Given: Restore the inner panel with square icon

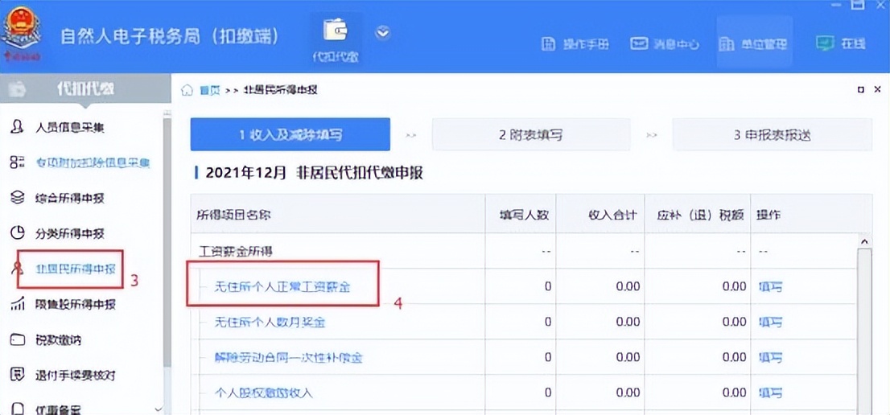Looking at the screenshot, I should click(861, 89).
